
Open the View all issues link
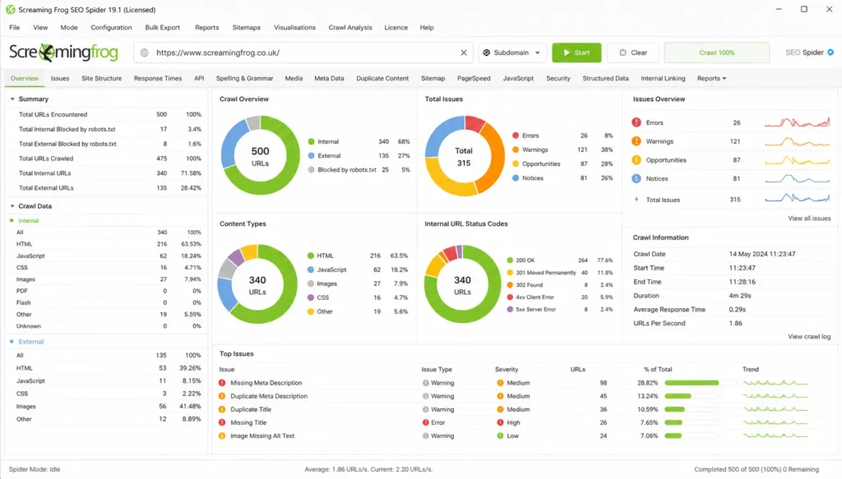[x=809, y=219]
